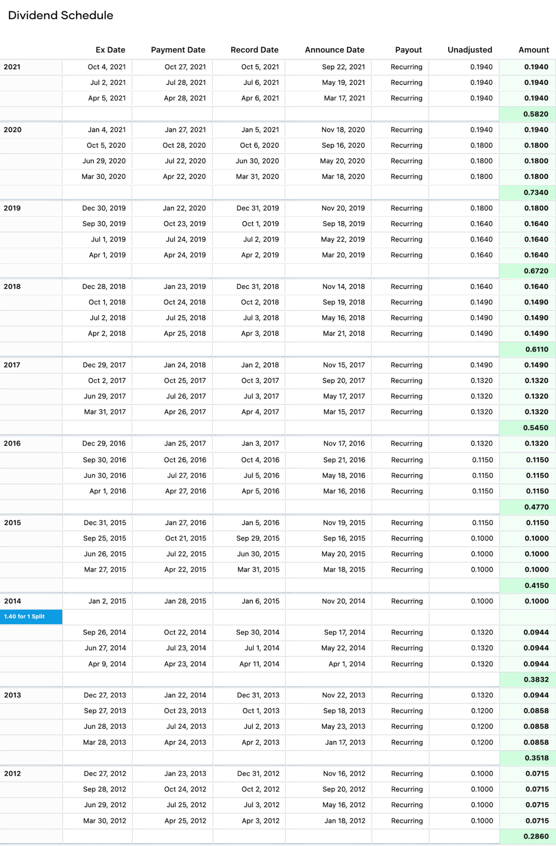Select the Amount column header
The image size is (556, 846).
pos(534,50)
